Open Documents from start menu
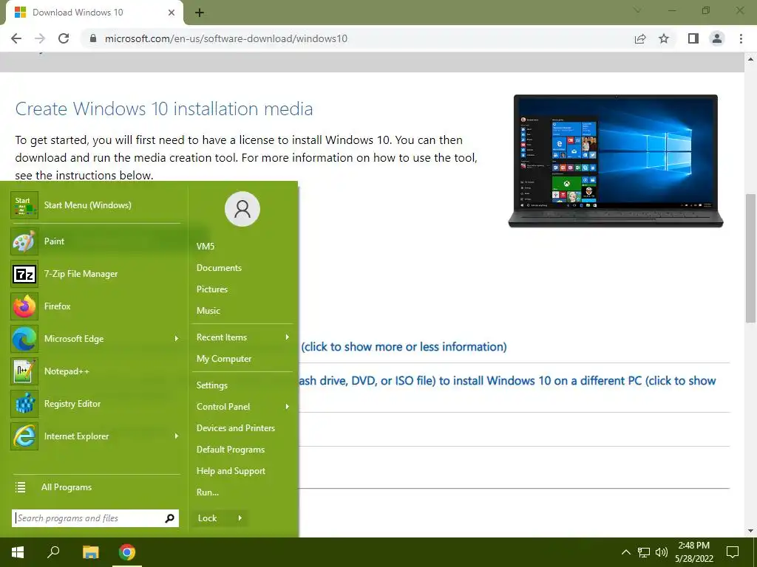 pyautogui.click(x=219, y=267)
